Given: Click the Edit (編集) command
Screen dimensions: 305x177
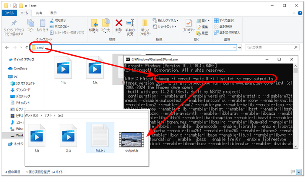Looking at the screenshot, I should tap(202, 27).
